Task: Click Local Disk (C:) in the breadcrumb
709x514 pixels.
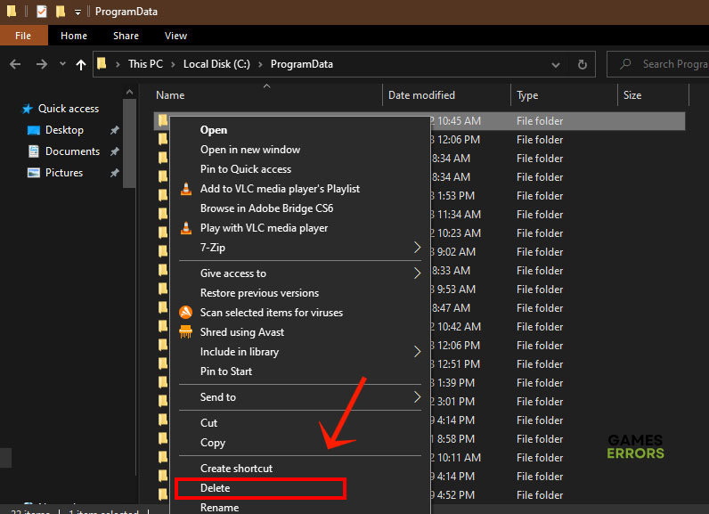Action: tap(216, 64)
